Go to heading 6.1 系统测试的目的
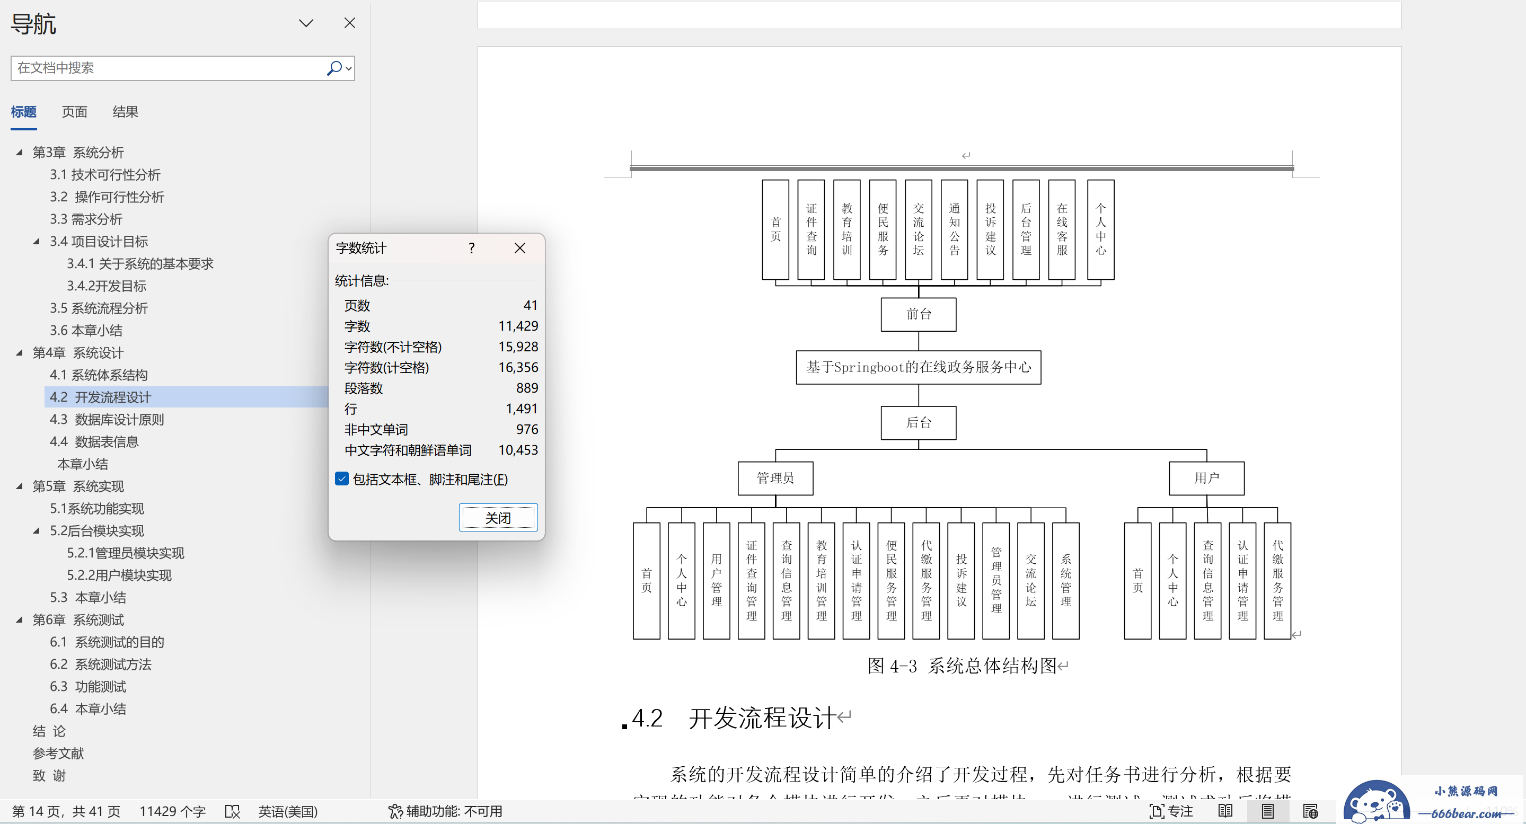 [107, 642]
